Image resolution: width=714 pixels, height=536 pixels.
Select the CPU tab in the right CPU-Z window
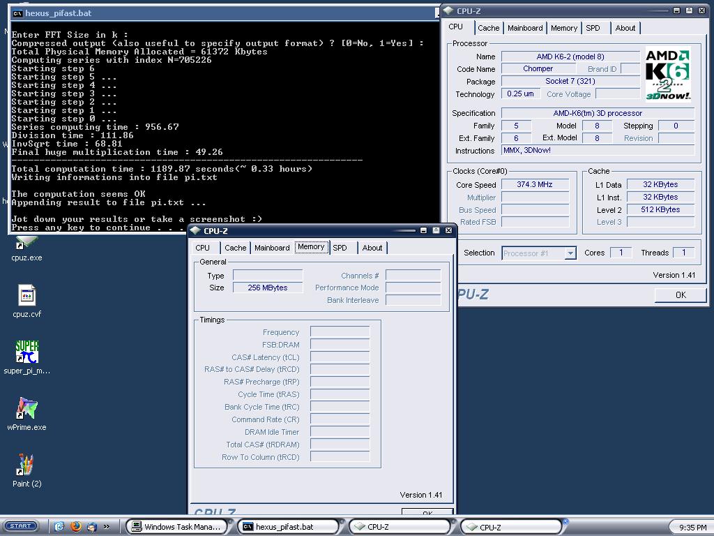[x=456, y=27]
